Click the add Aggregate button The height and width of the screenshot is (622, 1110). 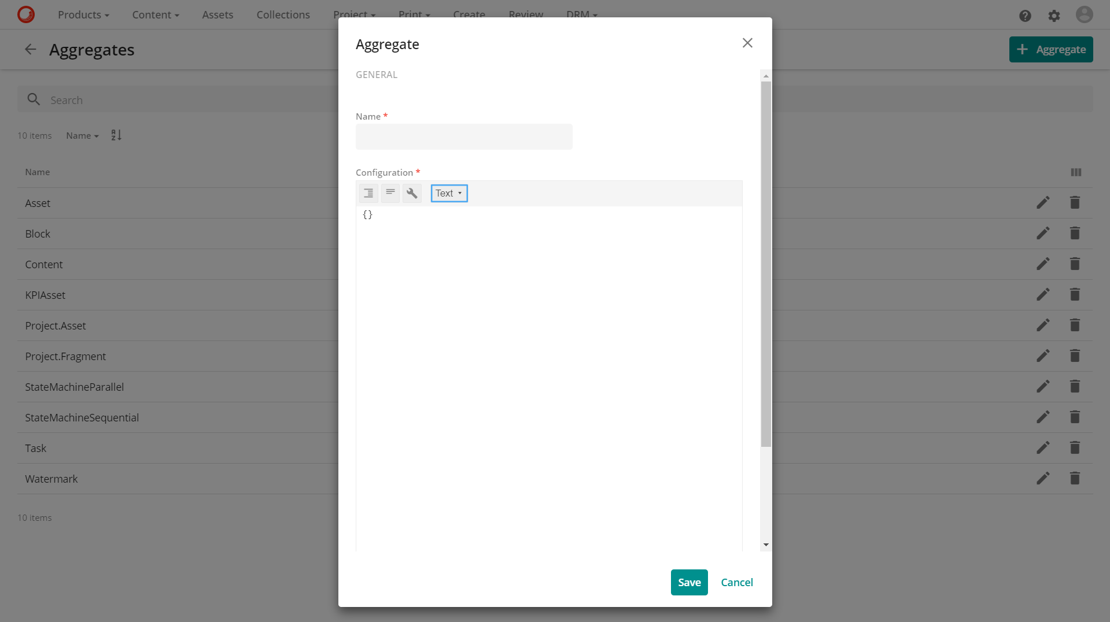click(x=1050, y=50)
